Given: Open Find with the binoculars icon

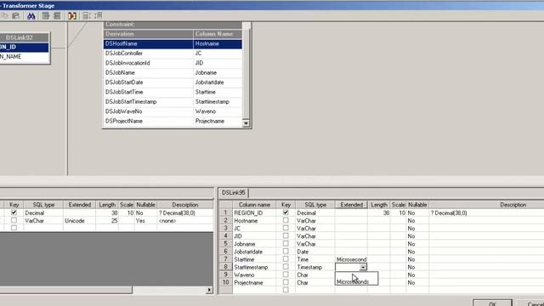Looking at the screenshot, I should pos(31,16).
